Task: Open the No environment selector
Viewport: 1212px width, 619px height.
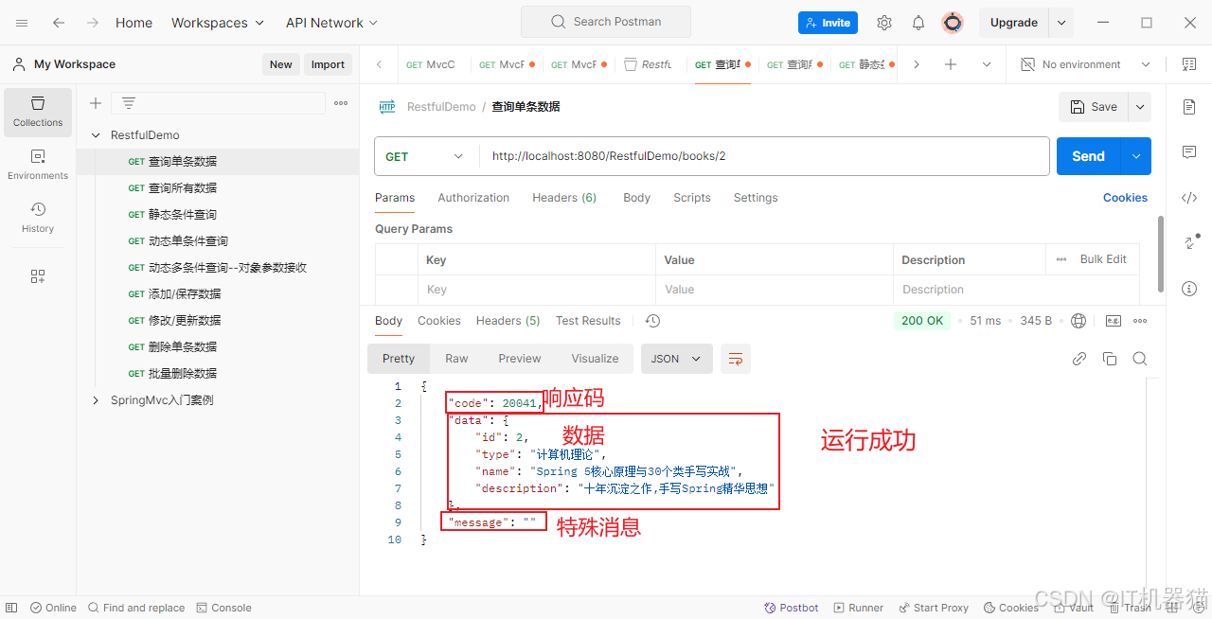Action: tap(1085, 64)
